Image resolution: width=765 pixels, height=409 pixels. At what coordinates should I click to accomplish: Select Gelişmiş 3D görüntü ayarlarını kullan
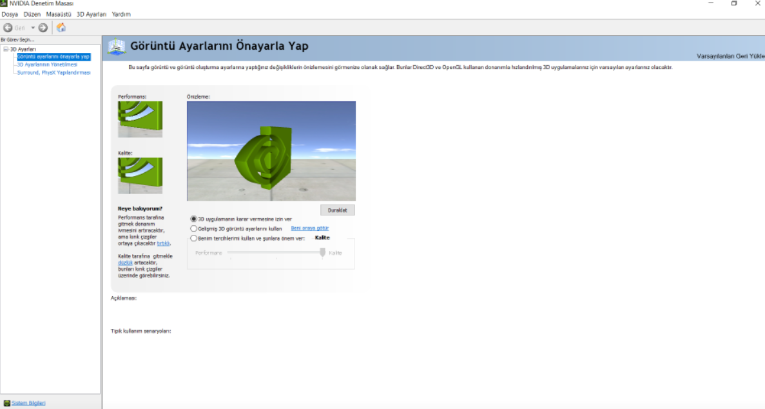(194, 228)
